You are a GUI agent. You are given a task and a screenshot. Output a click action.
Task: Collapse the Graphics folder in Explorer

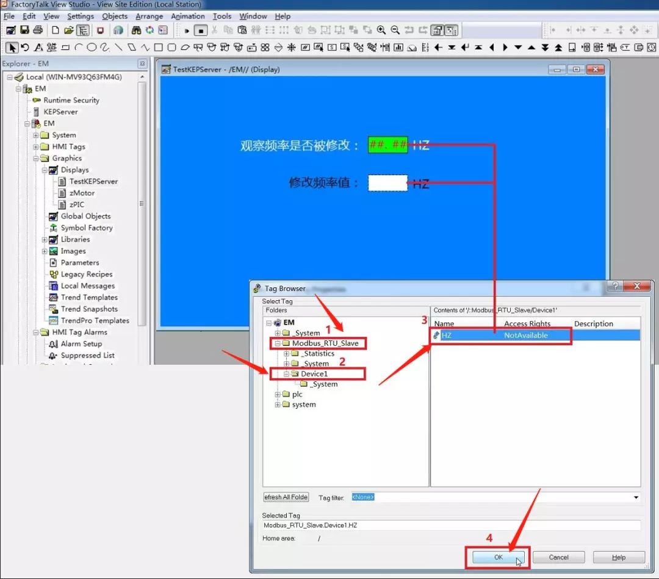pos(36,159)
